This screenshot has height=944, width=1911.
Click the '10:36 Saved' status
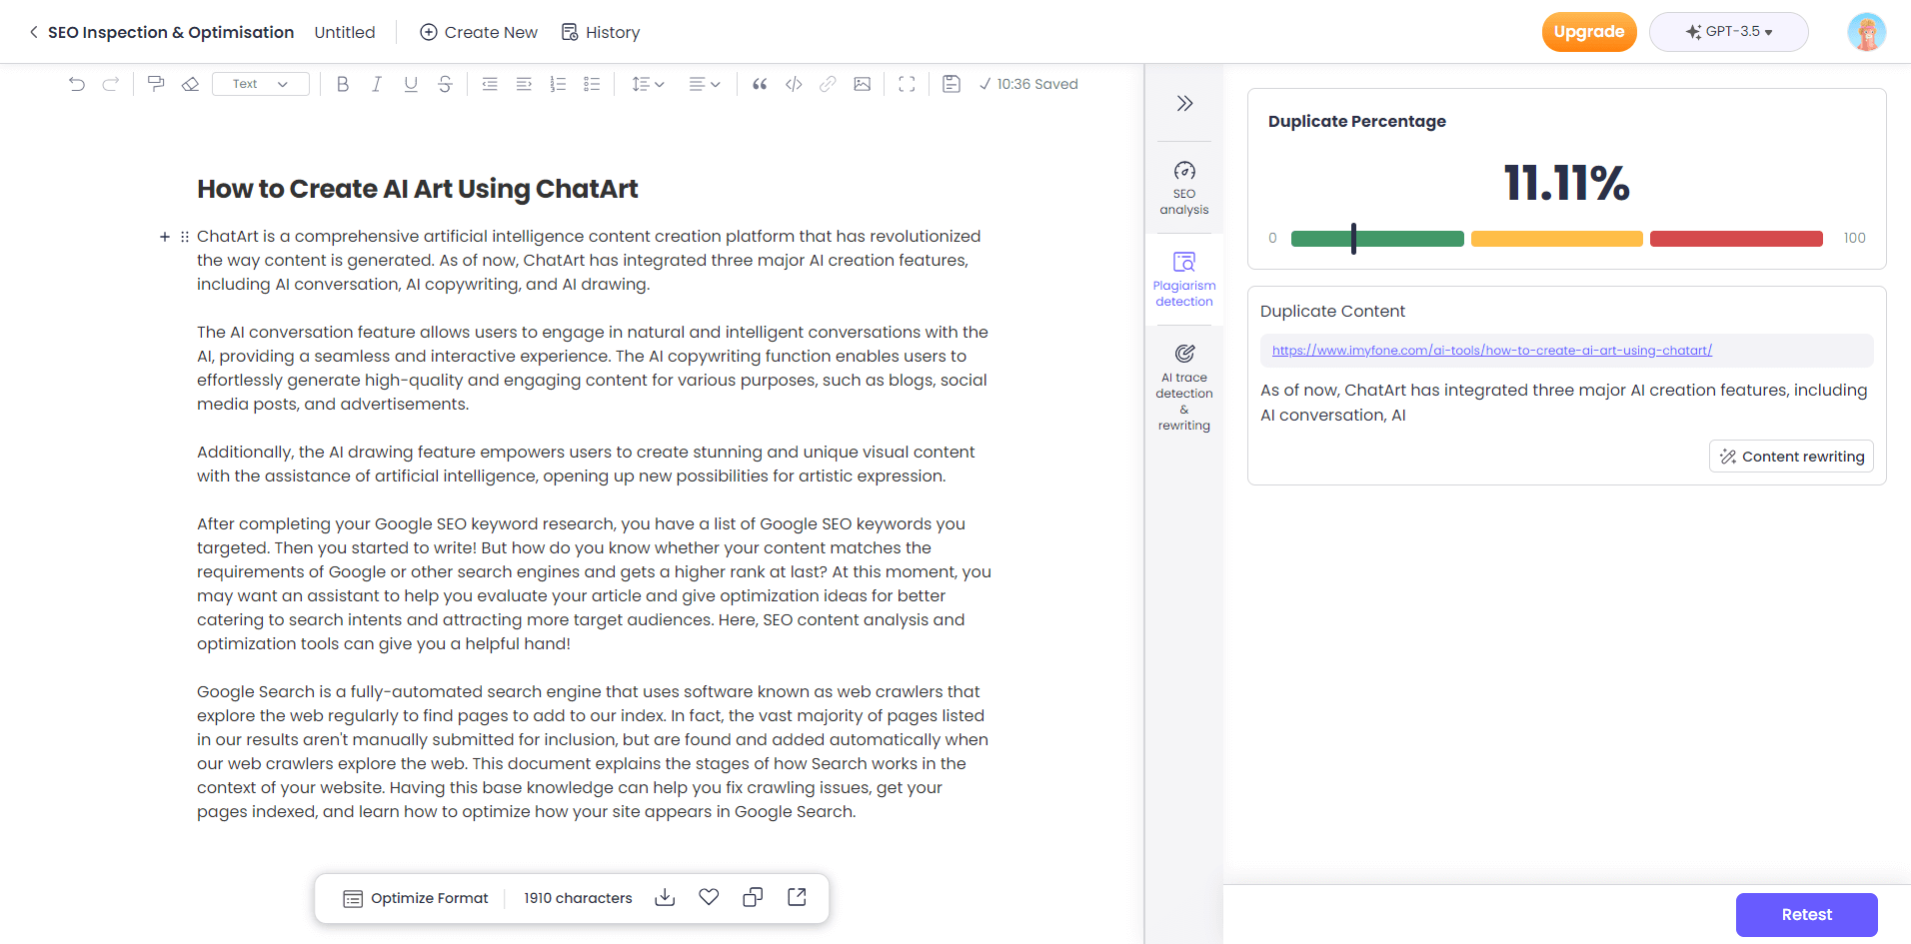(x=1028, y=84)
